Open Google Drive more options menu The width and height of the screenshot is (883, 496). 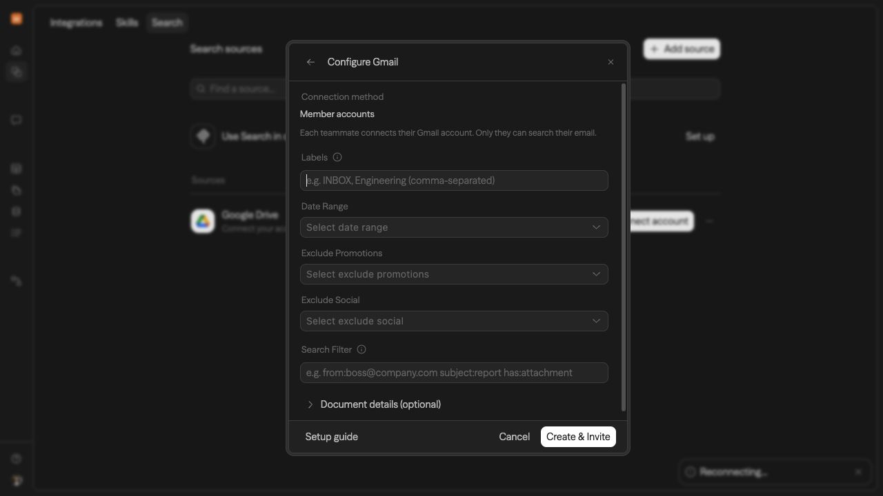(x=709, y=221)
